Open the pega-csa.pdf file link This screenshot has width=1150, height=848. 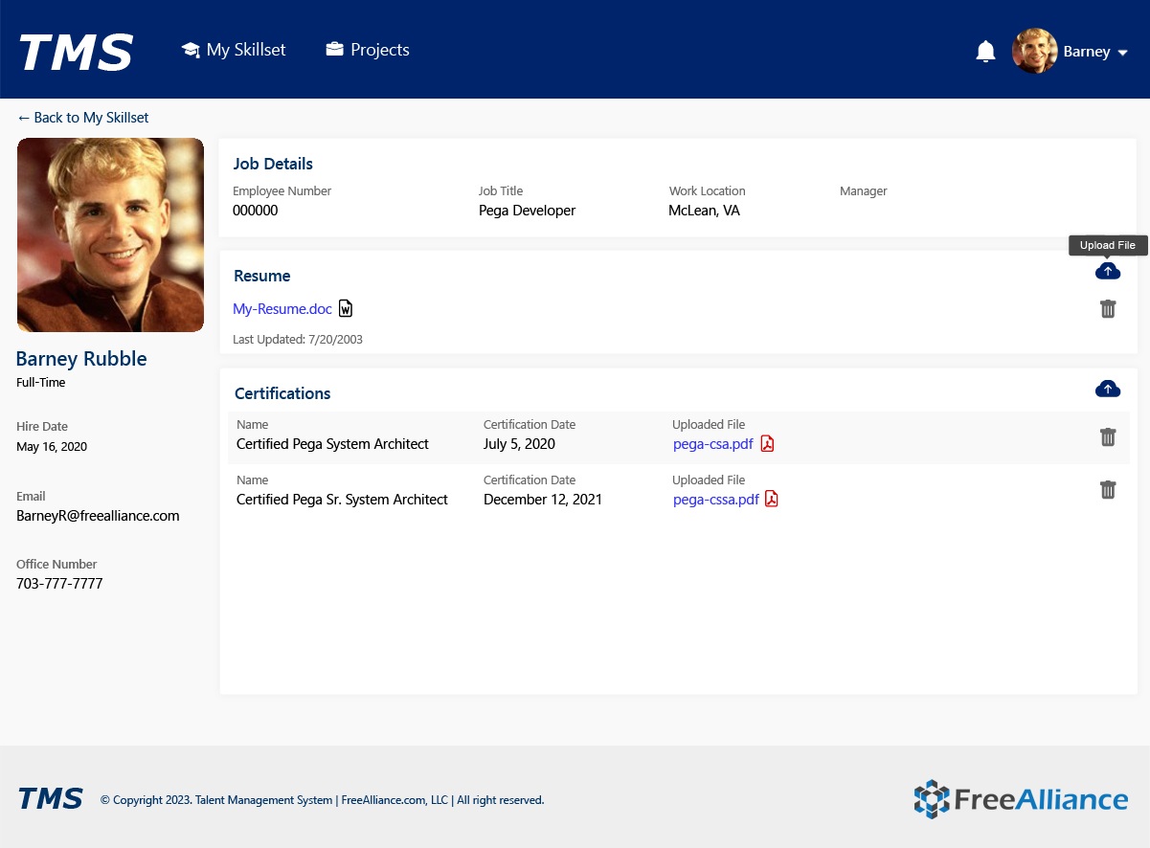[712, 444]
